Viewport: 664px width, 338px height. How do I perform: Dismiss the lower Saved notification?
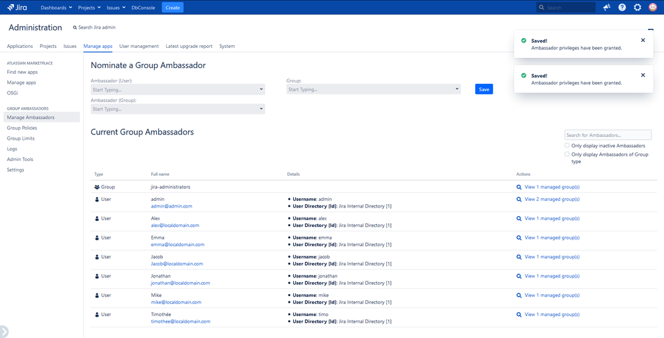click(x=643, y=75)
